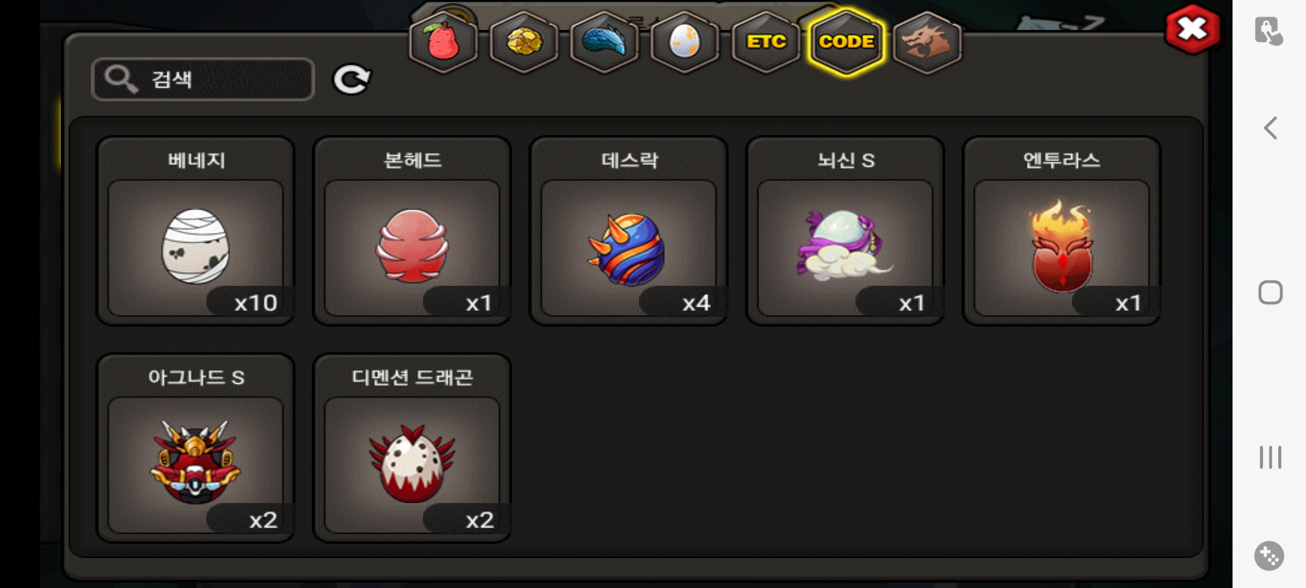
Task: Click the refresh arrow next to search
Action: tap(352, 79)
